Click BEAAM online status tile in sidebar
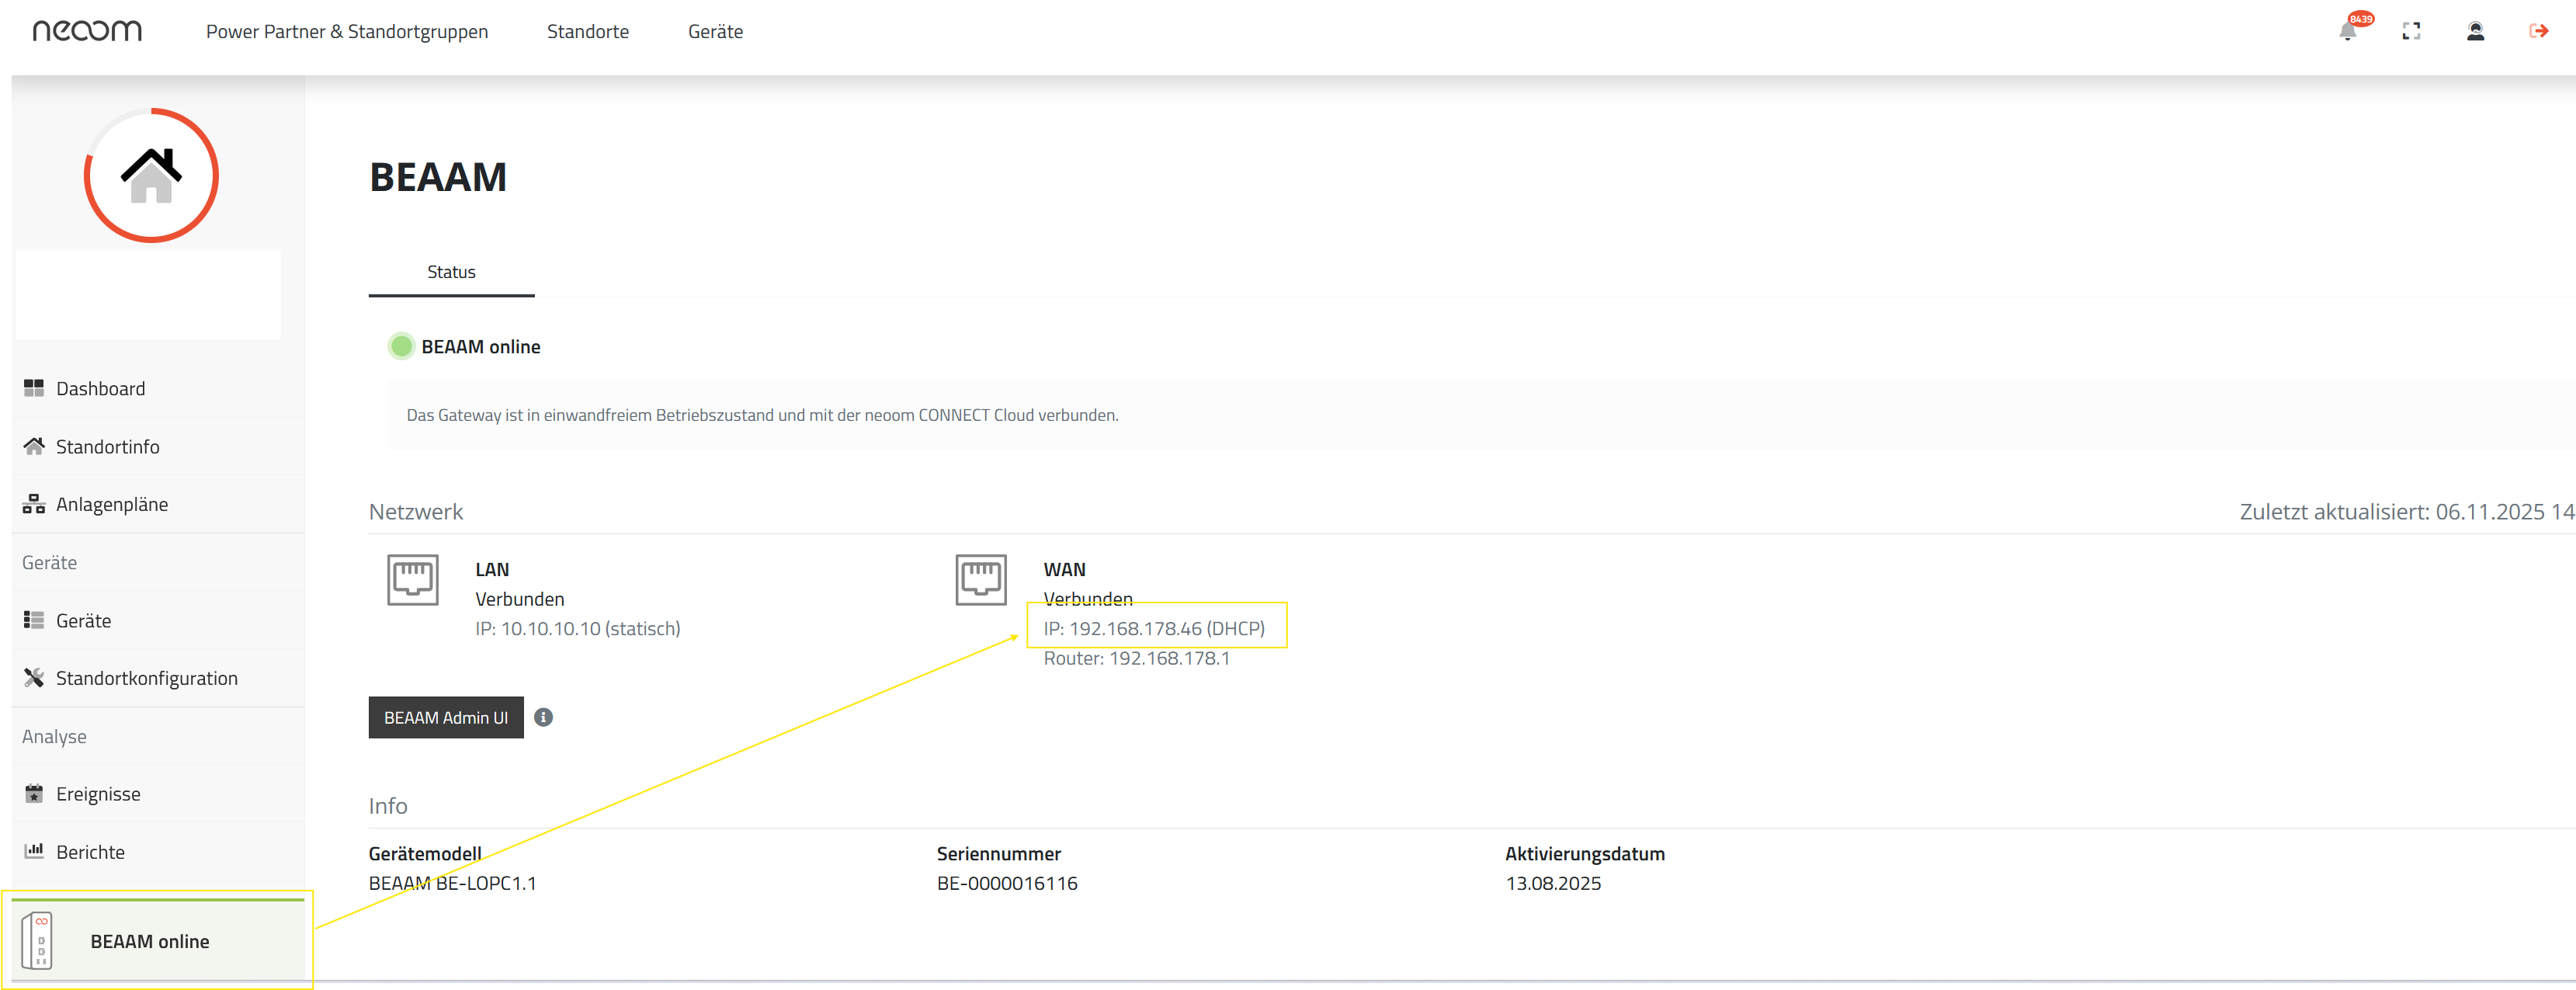2576x990 pixels. (150, 941)
